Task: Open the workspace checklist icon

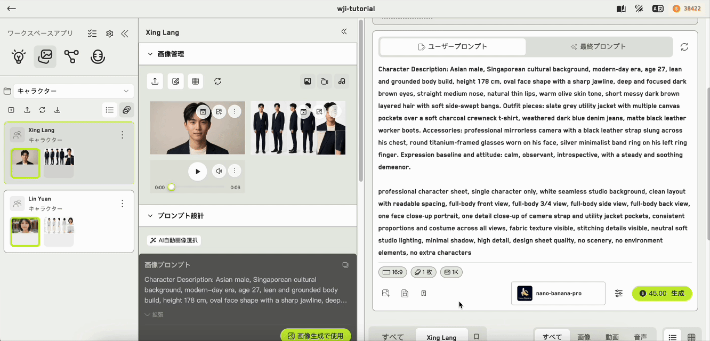Action: point(92,34)
